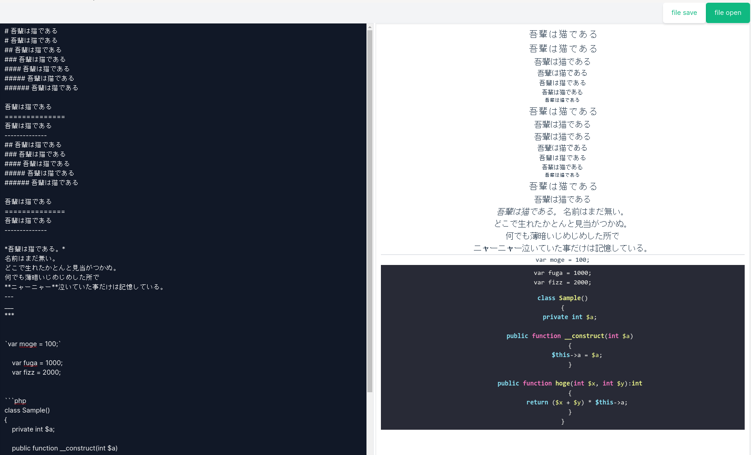Click '$this->a = $a;' in preview code
The width and height of the screenshot is (751, 455).
(x=577, y=355)
